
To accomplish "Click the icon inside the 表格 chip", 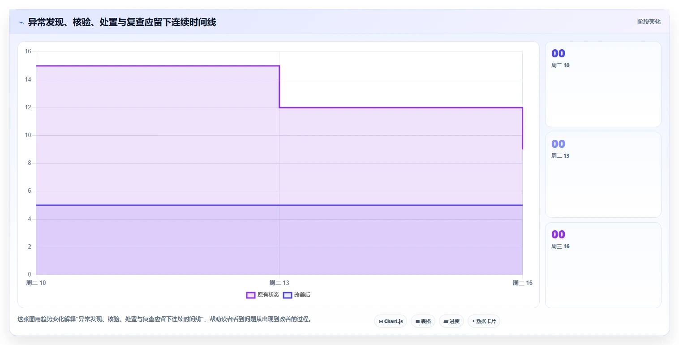I will click(x=417, y=321).
